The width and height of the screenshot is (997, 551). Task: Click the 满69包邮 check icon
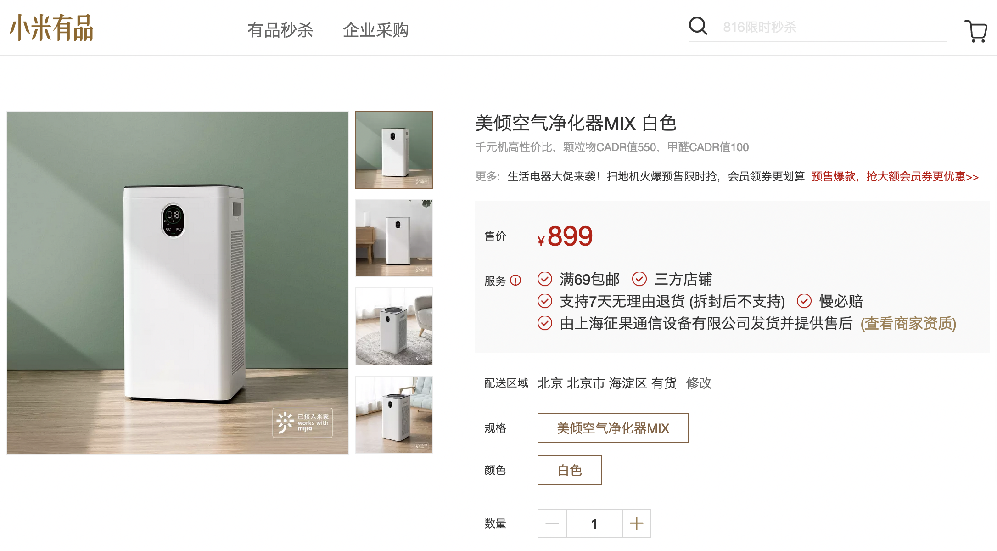[x=545, y=279]
